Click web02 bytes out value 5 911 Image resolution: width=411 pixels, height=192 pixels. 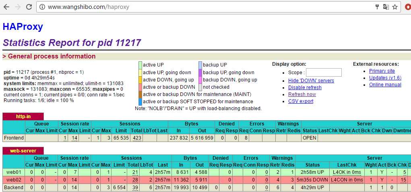click(x=201, y=180)
